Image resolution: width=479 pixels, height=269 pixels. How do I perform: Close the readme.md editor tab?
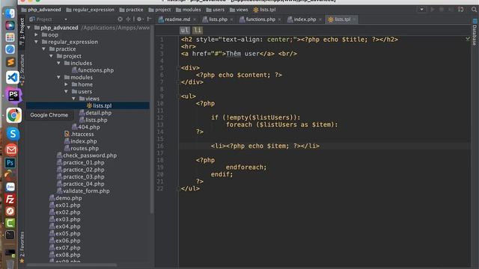click(x=195, y=19)
